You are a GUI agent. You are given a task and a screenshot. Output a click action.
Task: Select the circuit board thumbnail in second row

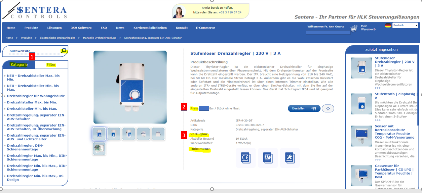[x=99, y=149]
